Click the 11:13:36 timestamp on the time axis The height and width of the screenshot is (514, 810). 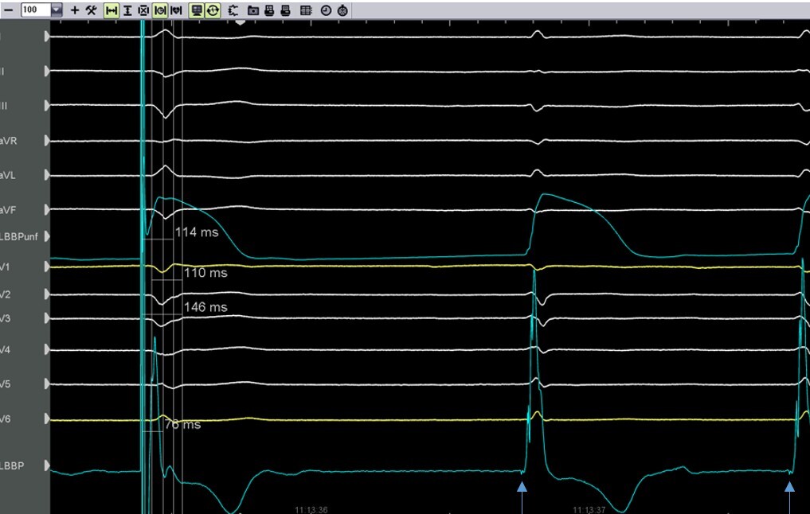tap(311, 510)
